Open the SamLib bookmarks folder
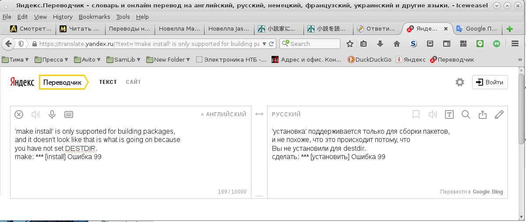Viewport: 526px width, 222px height. point(124,59)
